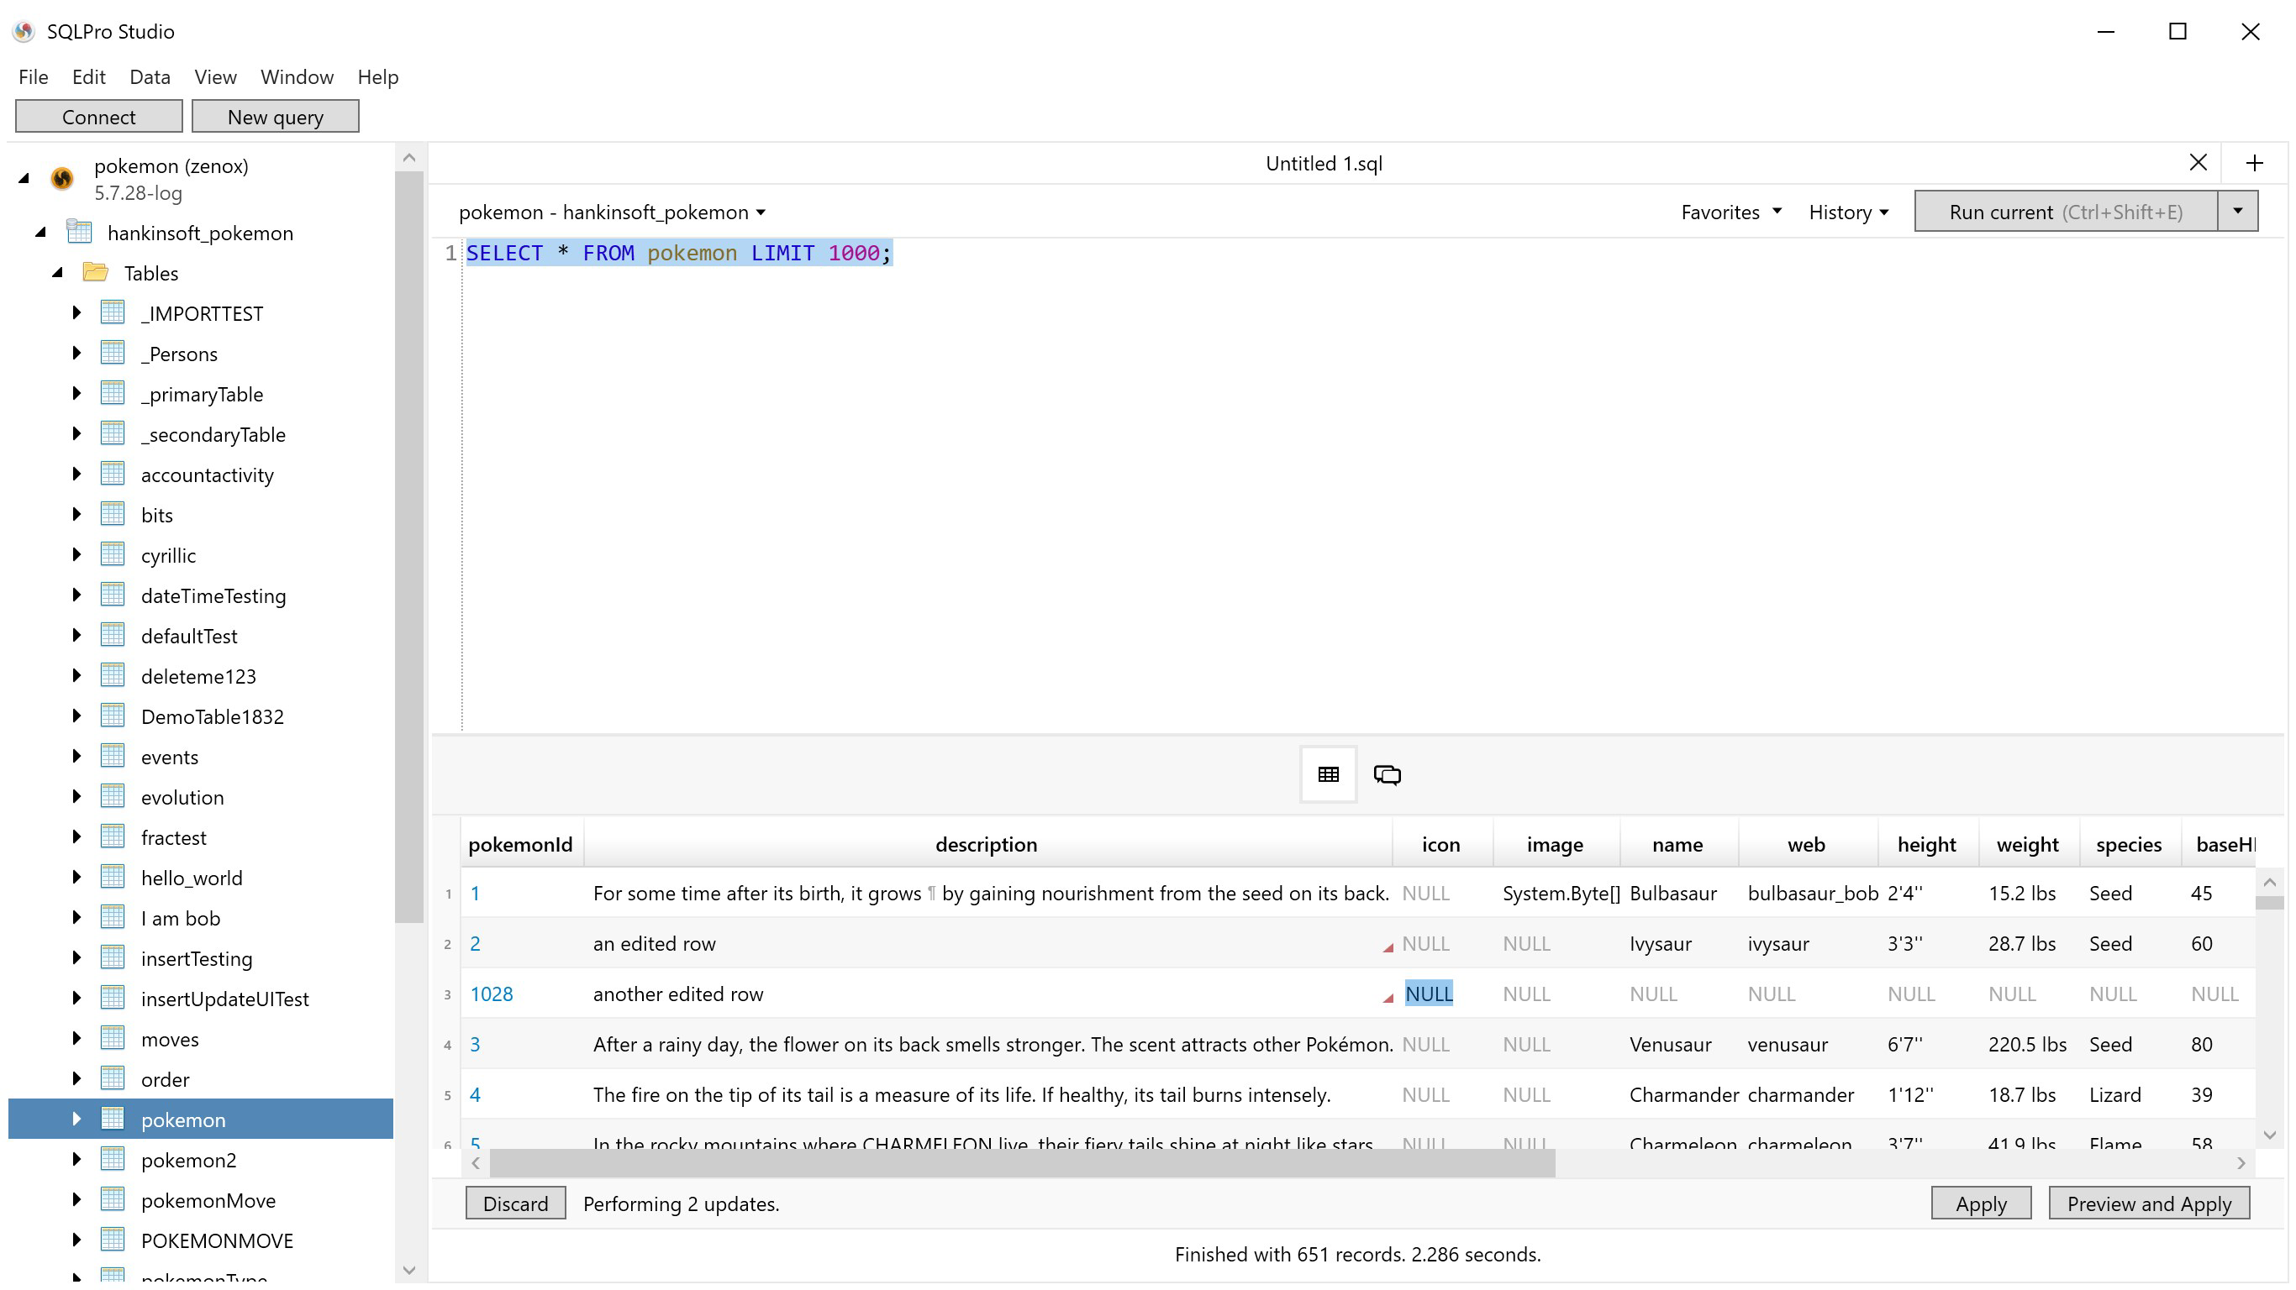2296x1290 pixels.
Task: Expand the insertUpdateUITest table node
Action: (x=76, y=998)
